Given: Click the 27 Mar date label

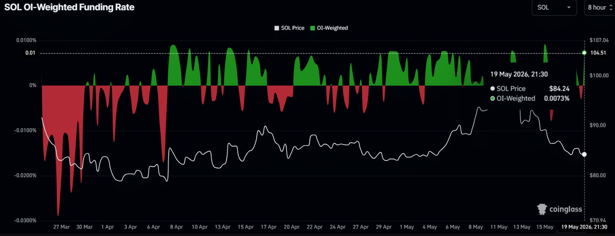Looking at the screenshot, I should (x=62, y=227).
